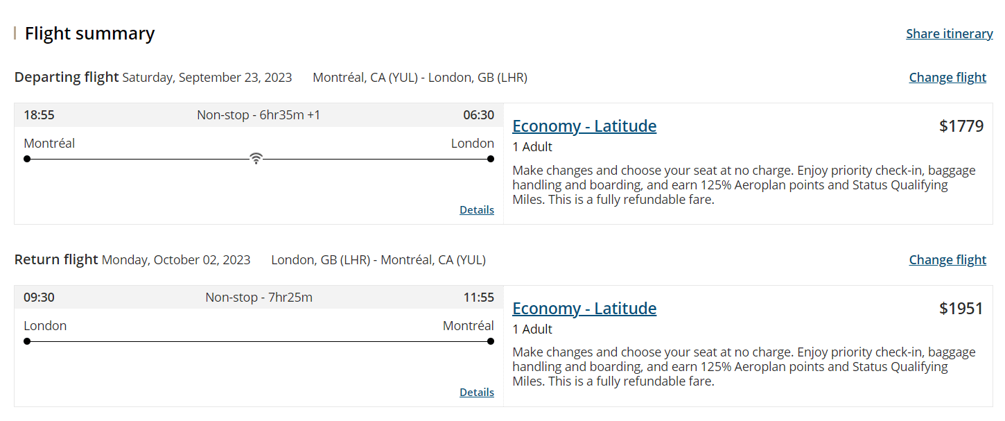Change the return flight on October 02
This screenshot has width=1005, height=421.
(x=947, y=260)
